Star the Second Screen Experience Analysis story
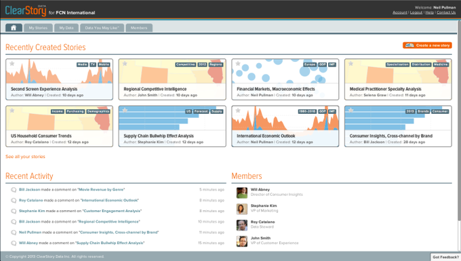 tap(12, 64)
